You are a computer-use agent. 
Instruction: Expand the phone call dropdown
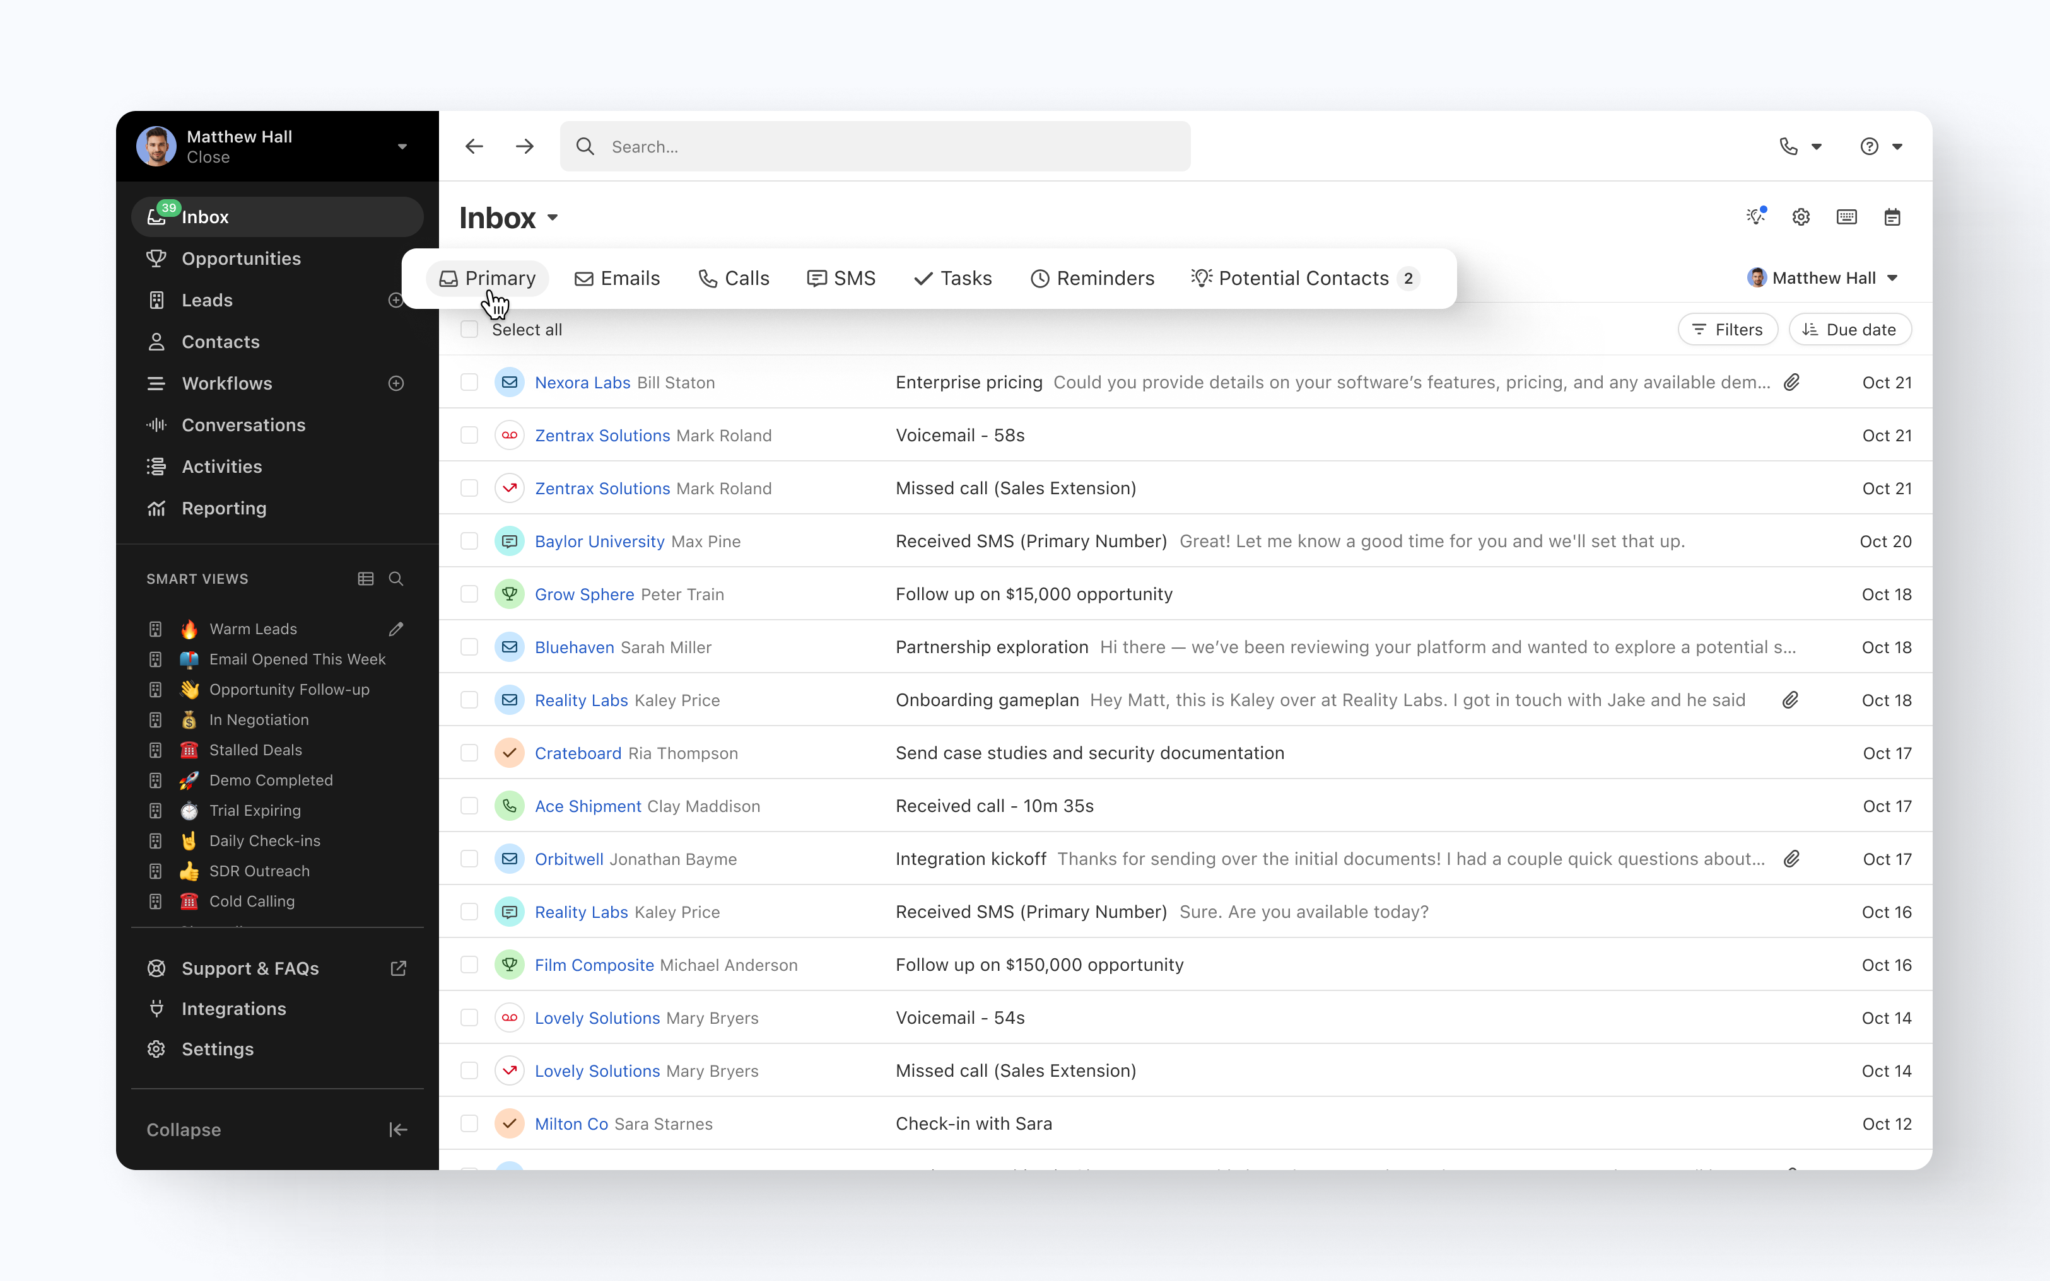[x=1816, y=146]
